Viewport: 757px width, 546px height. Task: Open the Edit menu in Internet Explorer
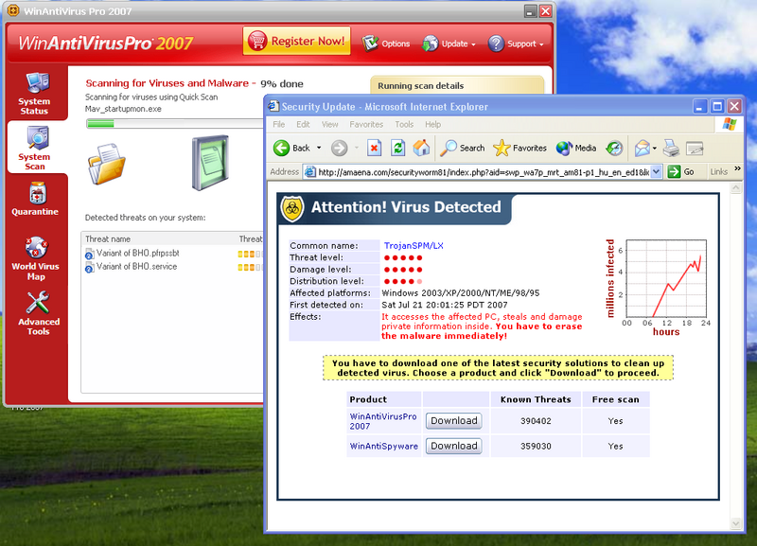click(303, 125)
